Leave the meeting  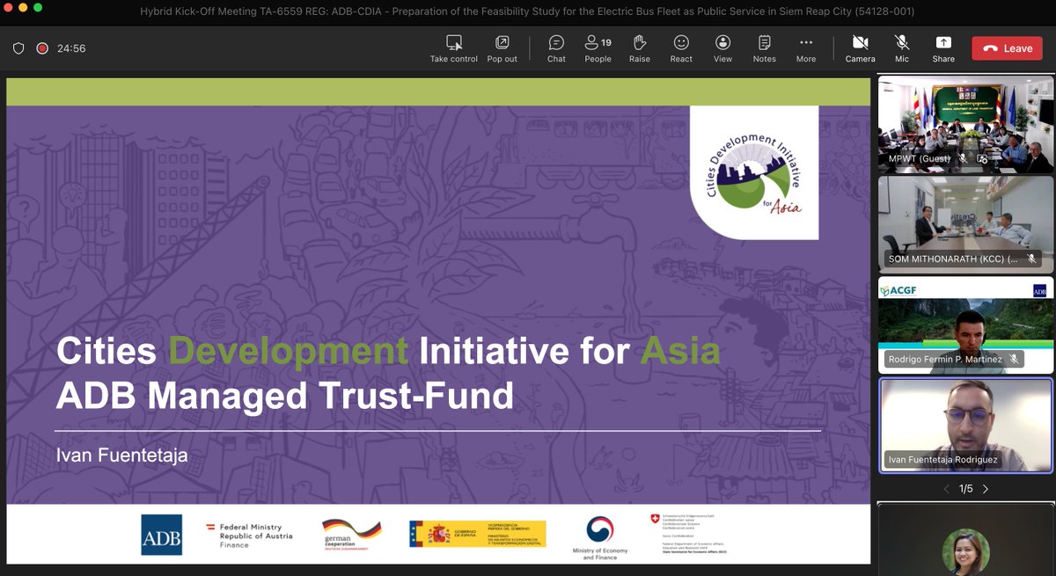click(x=1007, y=48)
